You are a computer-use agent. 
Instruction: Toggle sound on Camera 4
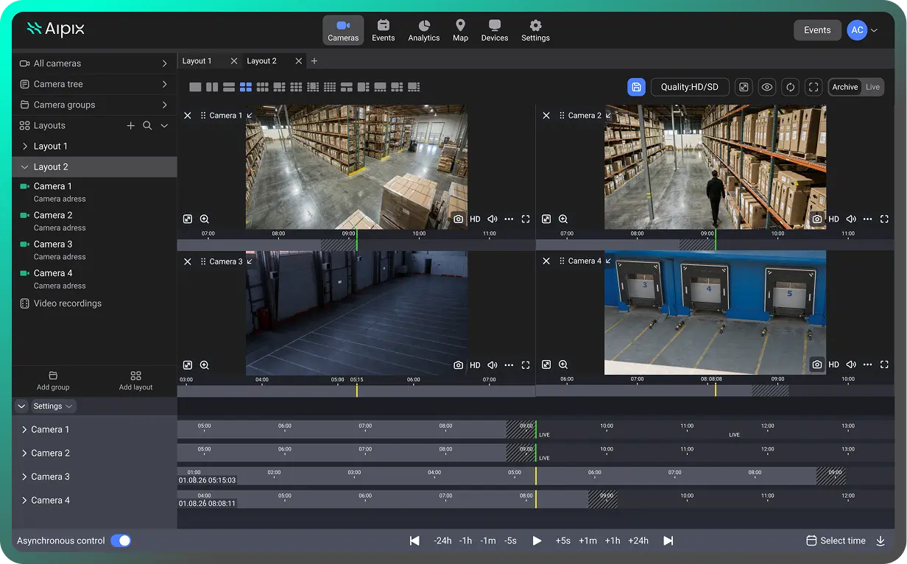pos(851,364)
